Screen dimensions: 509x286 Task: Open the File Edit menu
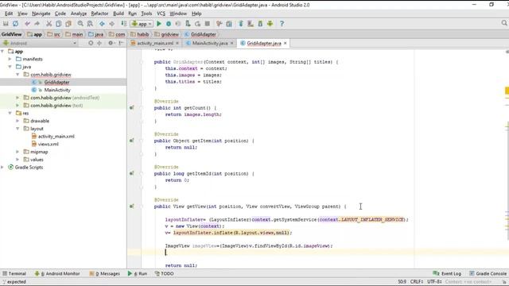point(9,14)
